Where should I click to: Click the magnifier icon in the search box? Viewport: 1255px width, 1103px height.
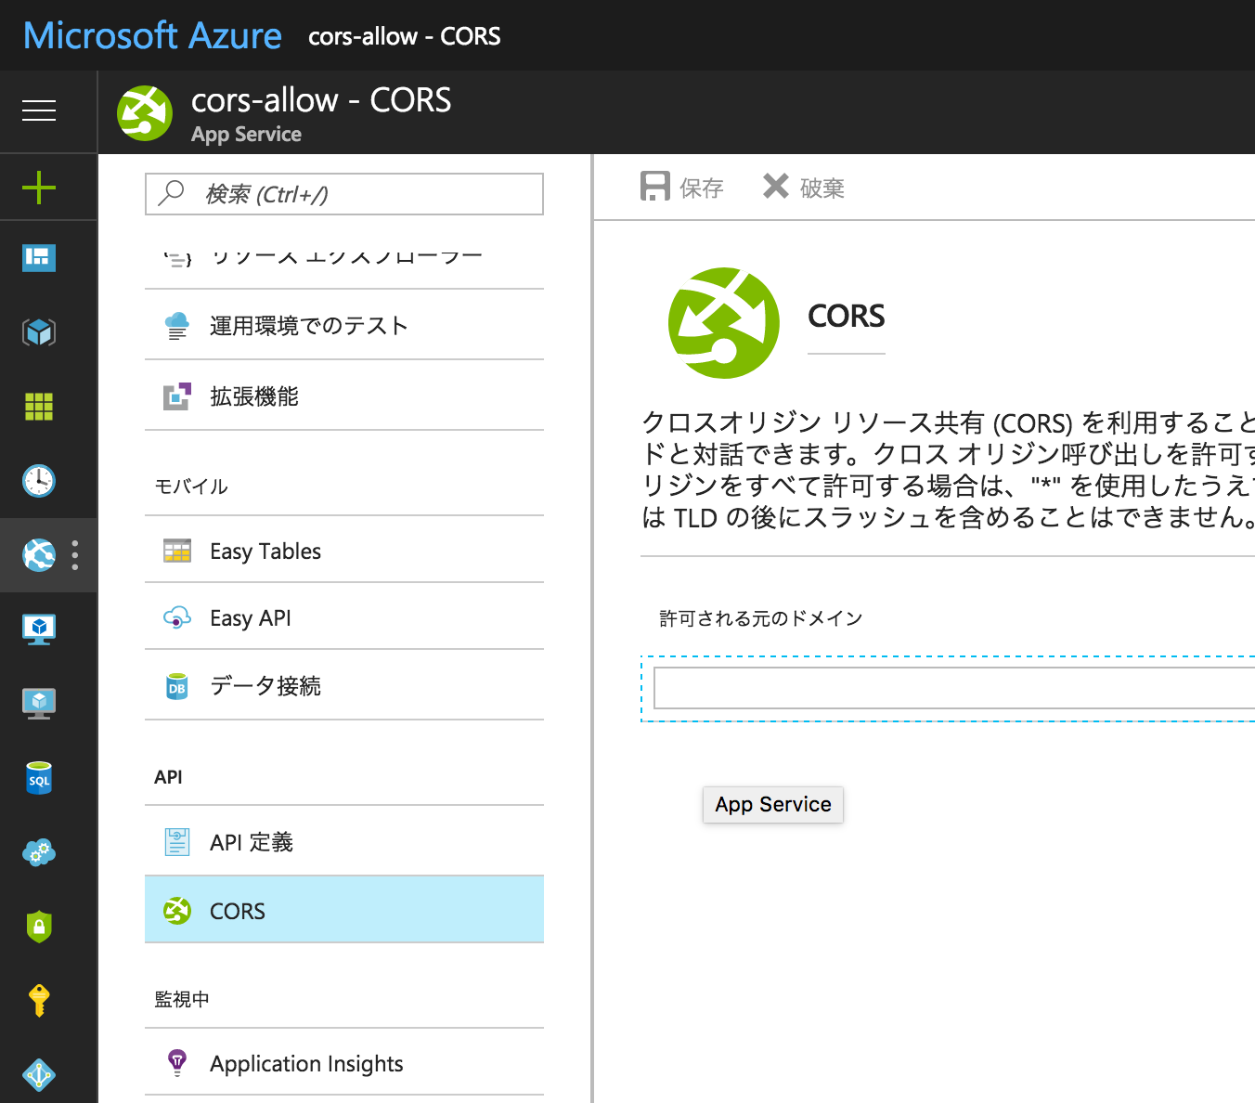(x=172, y=193)
